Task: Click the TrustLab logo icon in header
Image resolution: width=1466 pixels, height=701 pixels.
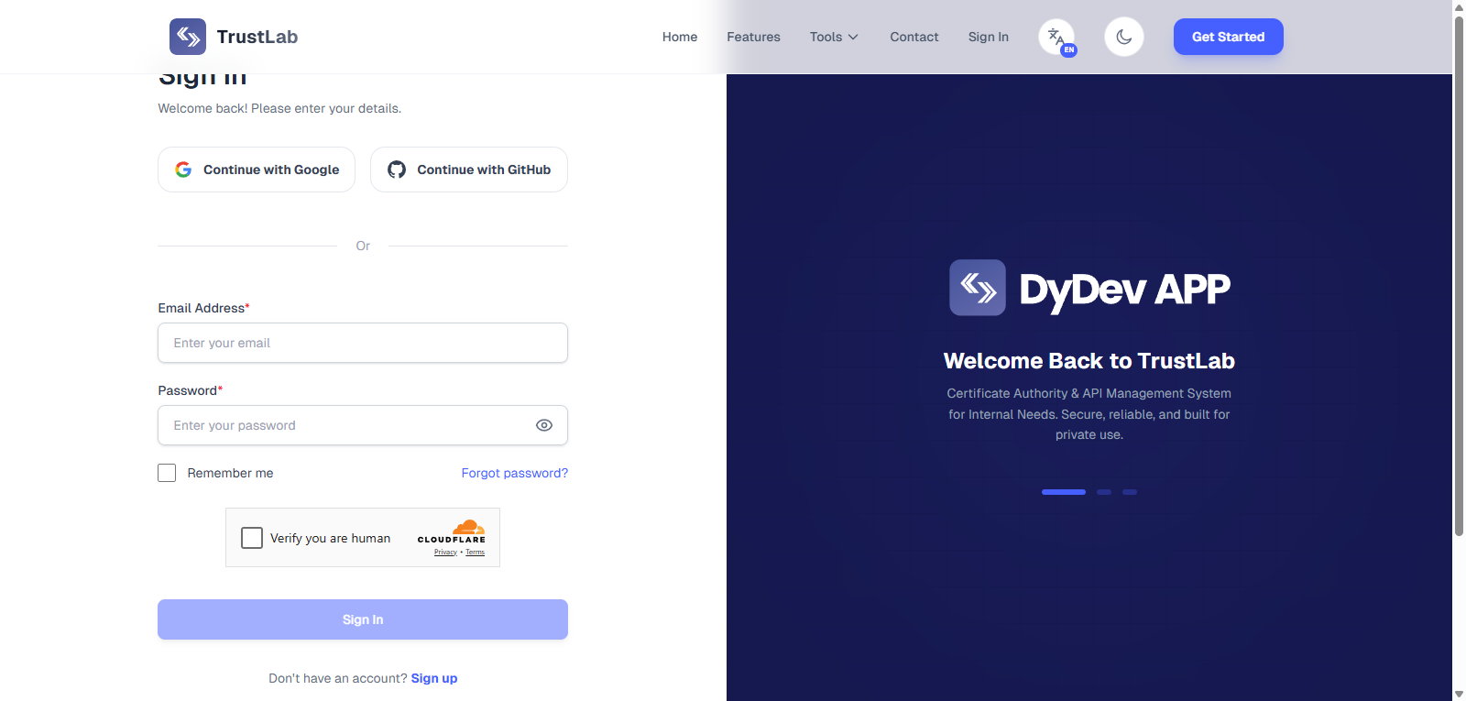Action: pos(188,37)
